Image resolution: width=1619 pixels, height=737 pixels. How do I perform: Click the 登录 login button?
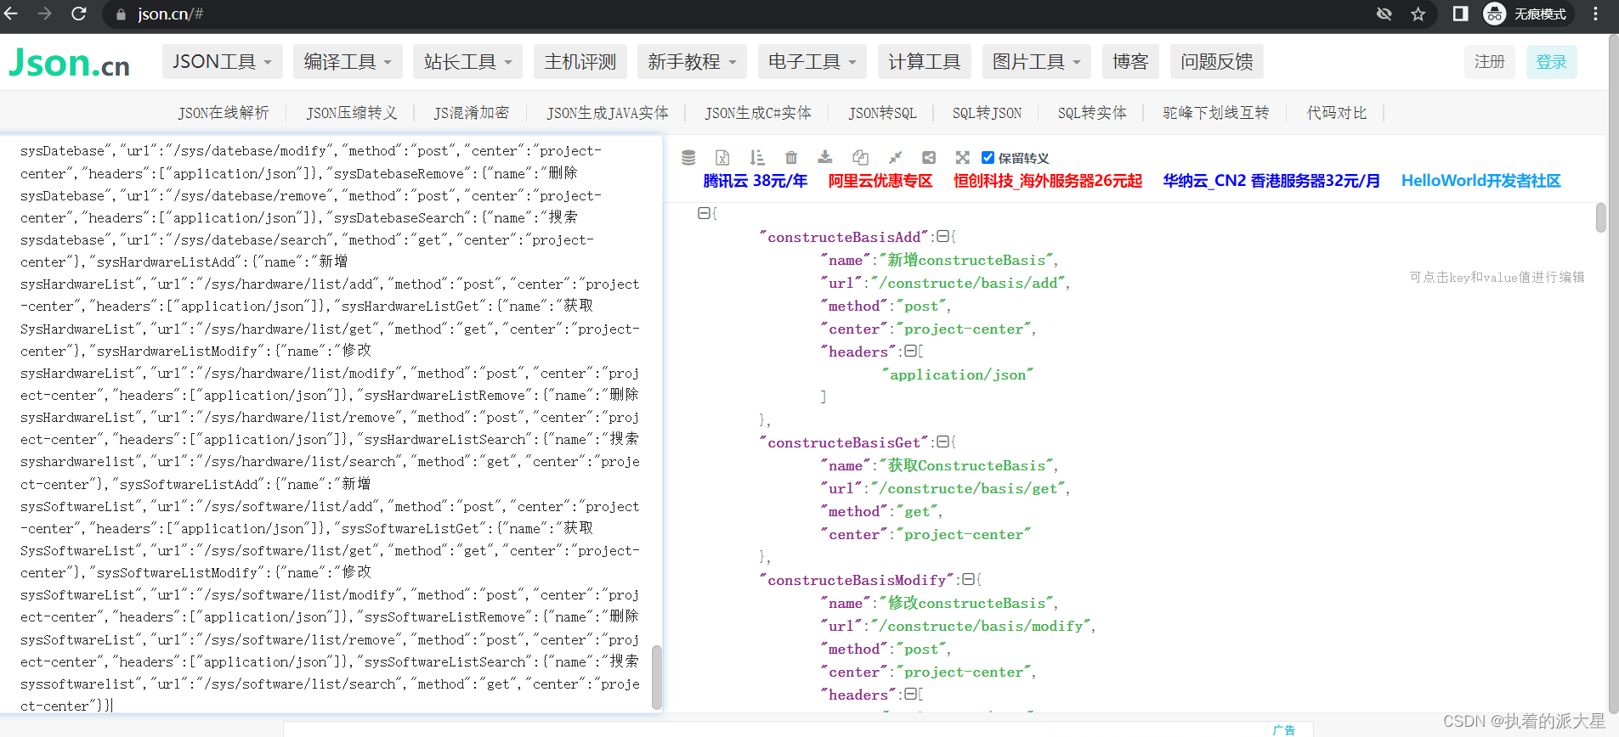(x=1552, y=62)
